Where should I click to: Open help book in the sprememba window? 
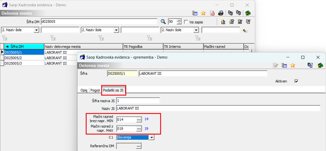[320, 65]
